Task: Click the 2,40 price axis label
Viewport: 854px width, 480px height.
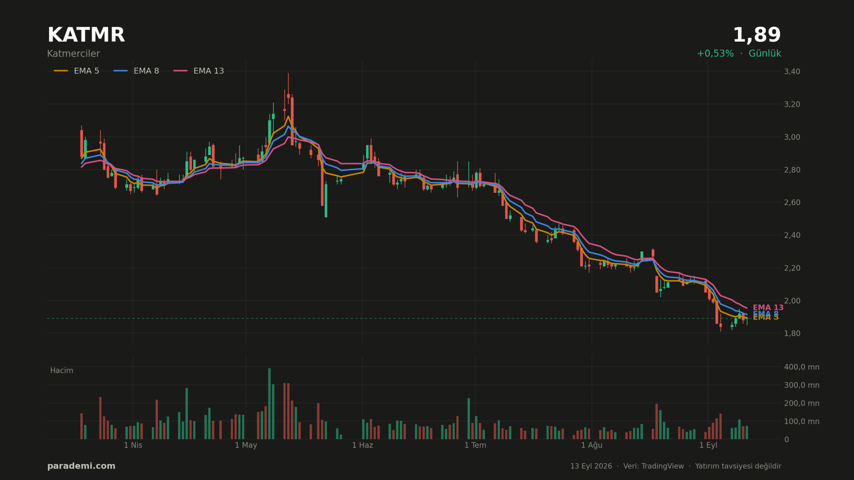Action: [x=792, y=235]
